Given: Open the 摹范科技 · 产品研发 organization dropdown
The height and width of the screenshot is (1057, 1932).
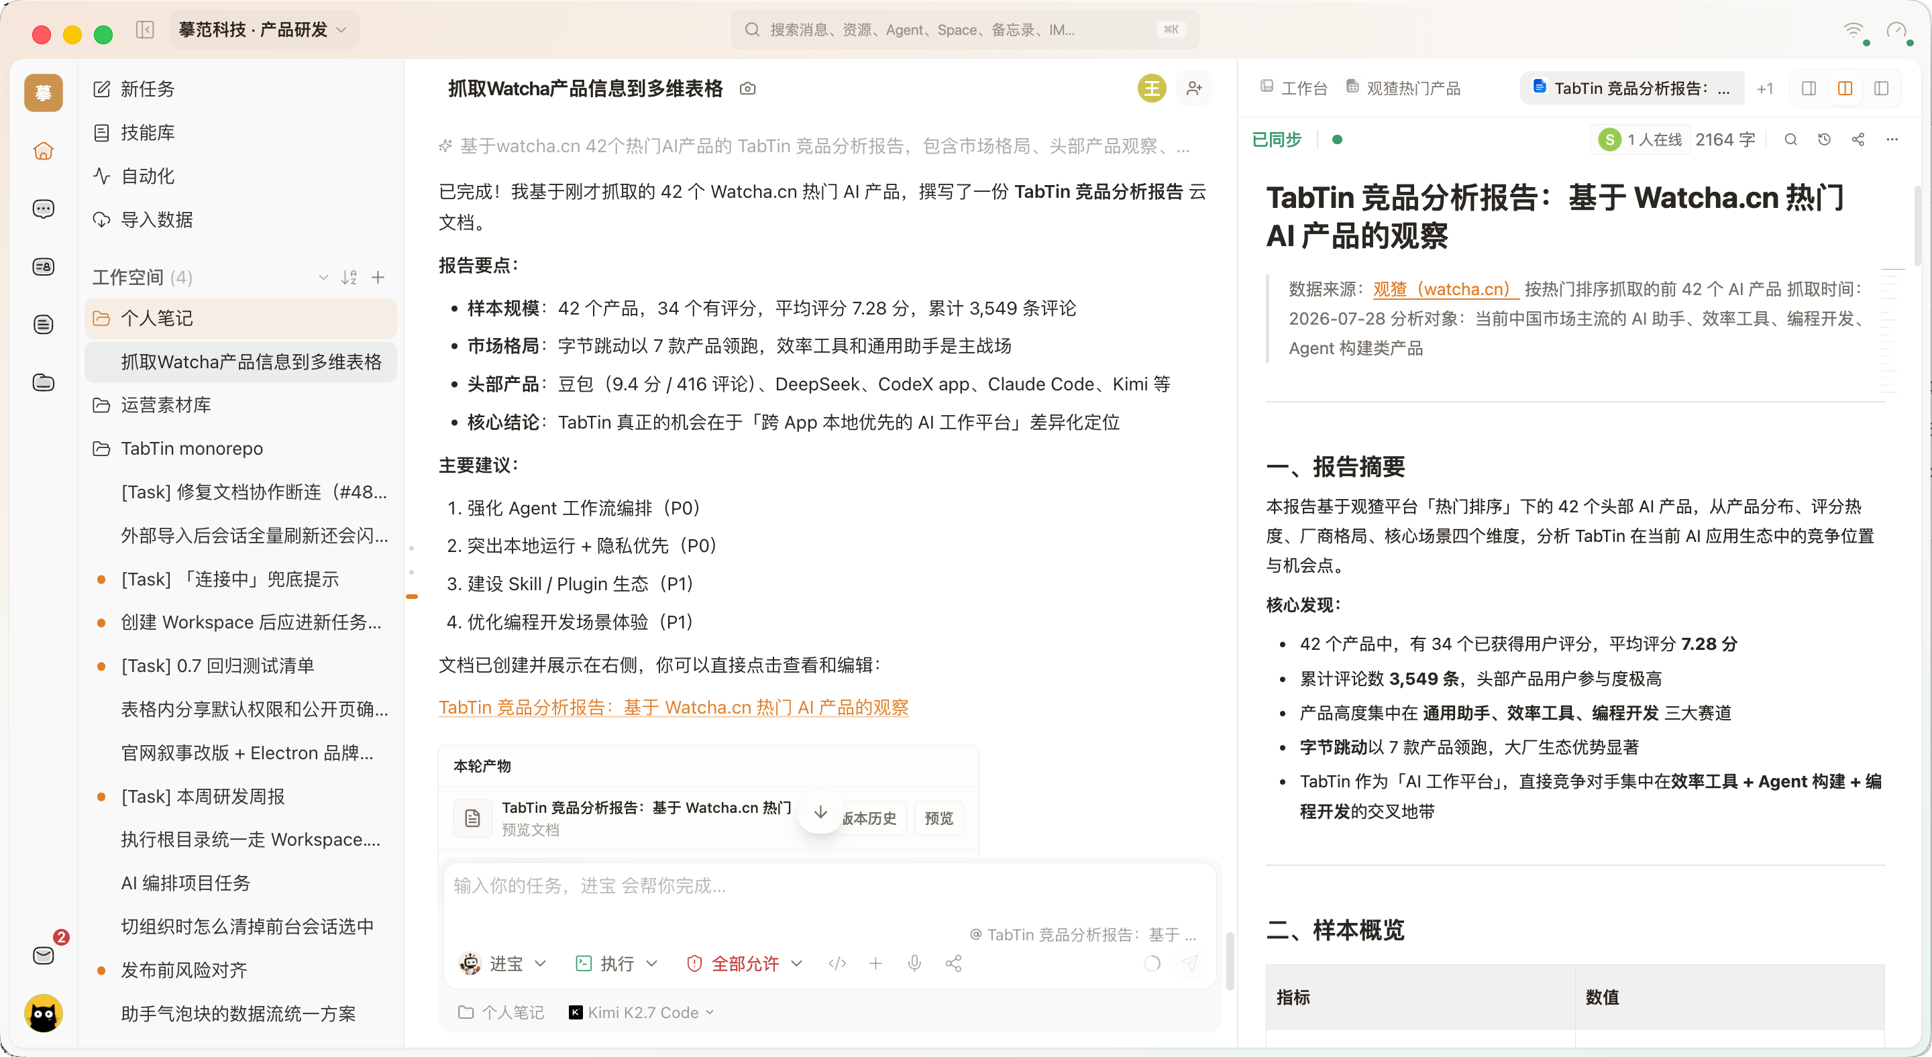Looking at the screenshot, I should click(x=263, y=30).
